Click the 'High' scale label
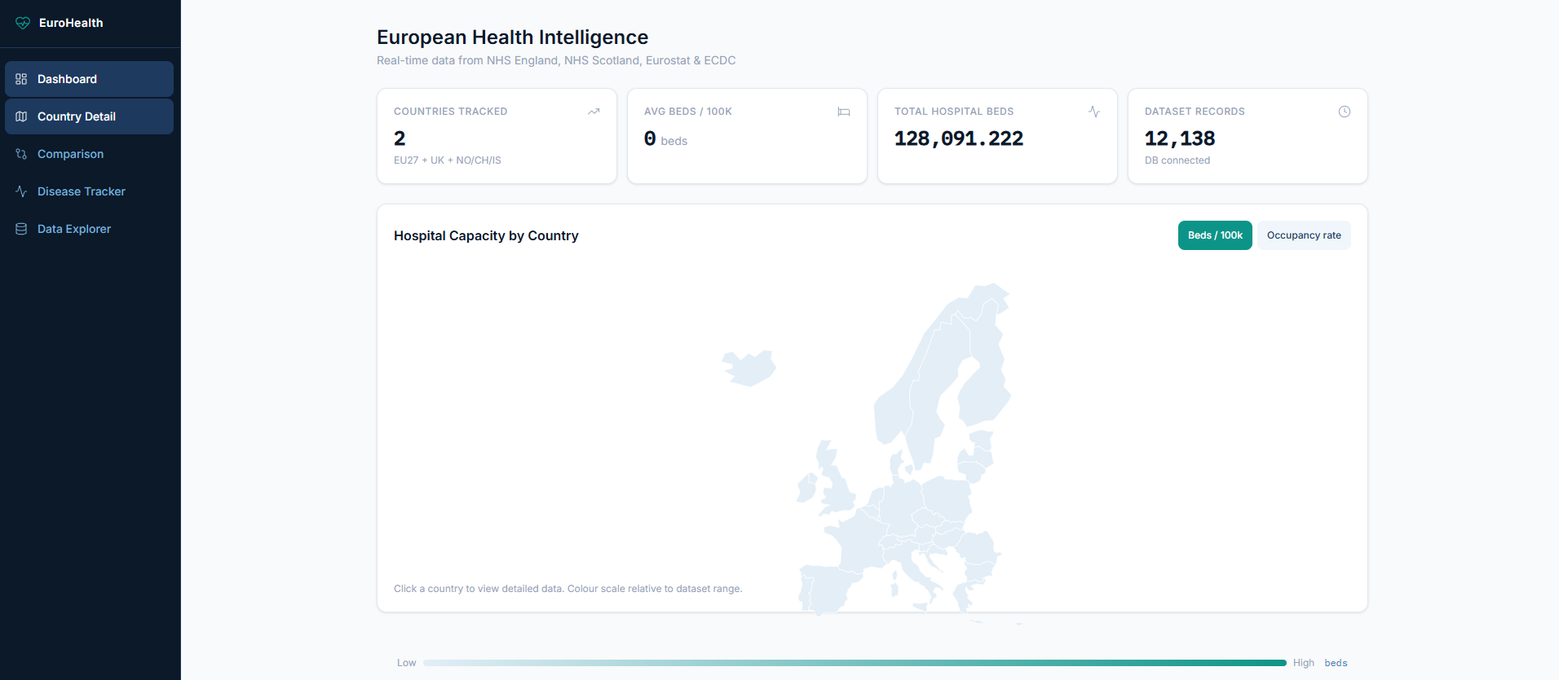The height and width of the screenshot is (680, 1559). click(1304, 663)
